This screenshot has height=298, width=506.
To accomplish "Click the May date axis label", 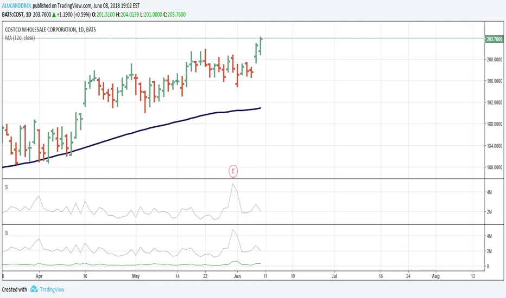I will click(x=136, y=276).
